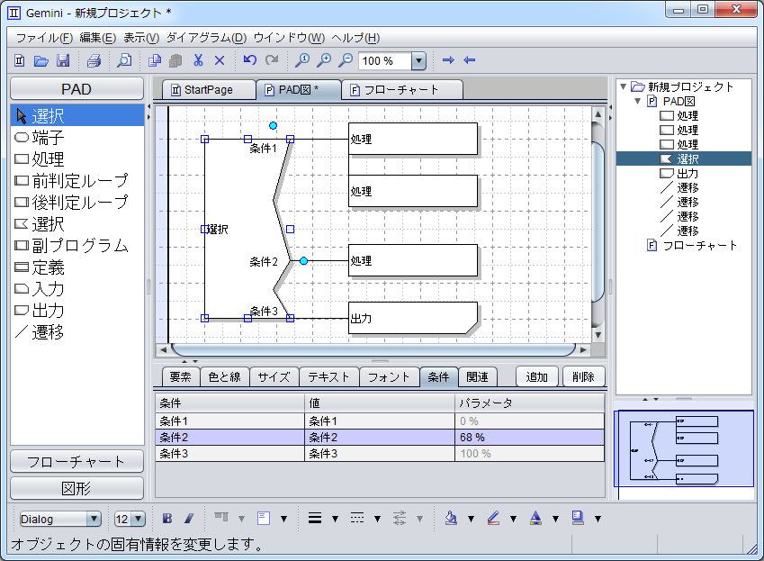This screenshot has height=561, width=764.
Task: Click the shadow color icon in format bar
Action: (x=578, y=518)
